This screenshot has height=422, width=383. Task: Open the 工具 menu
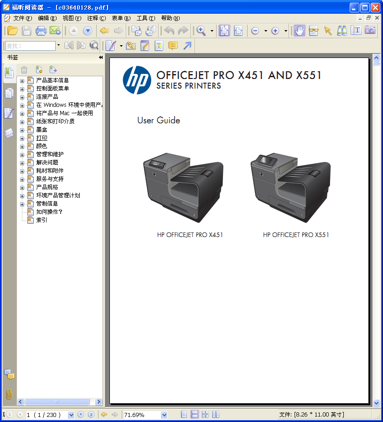(x=146, y=18)
